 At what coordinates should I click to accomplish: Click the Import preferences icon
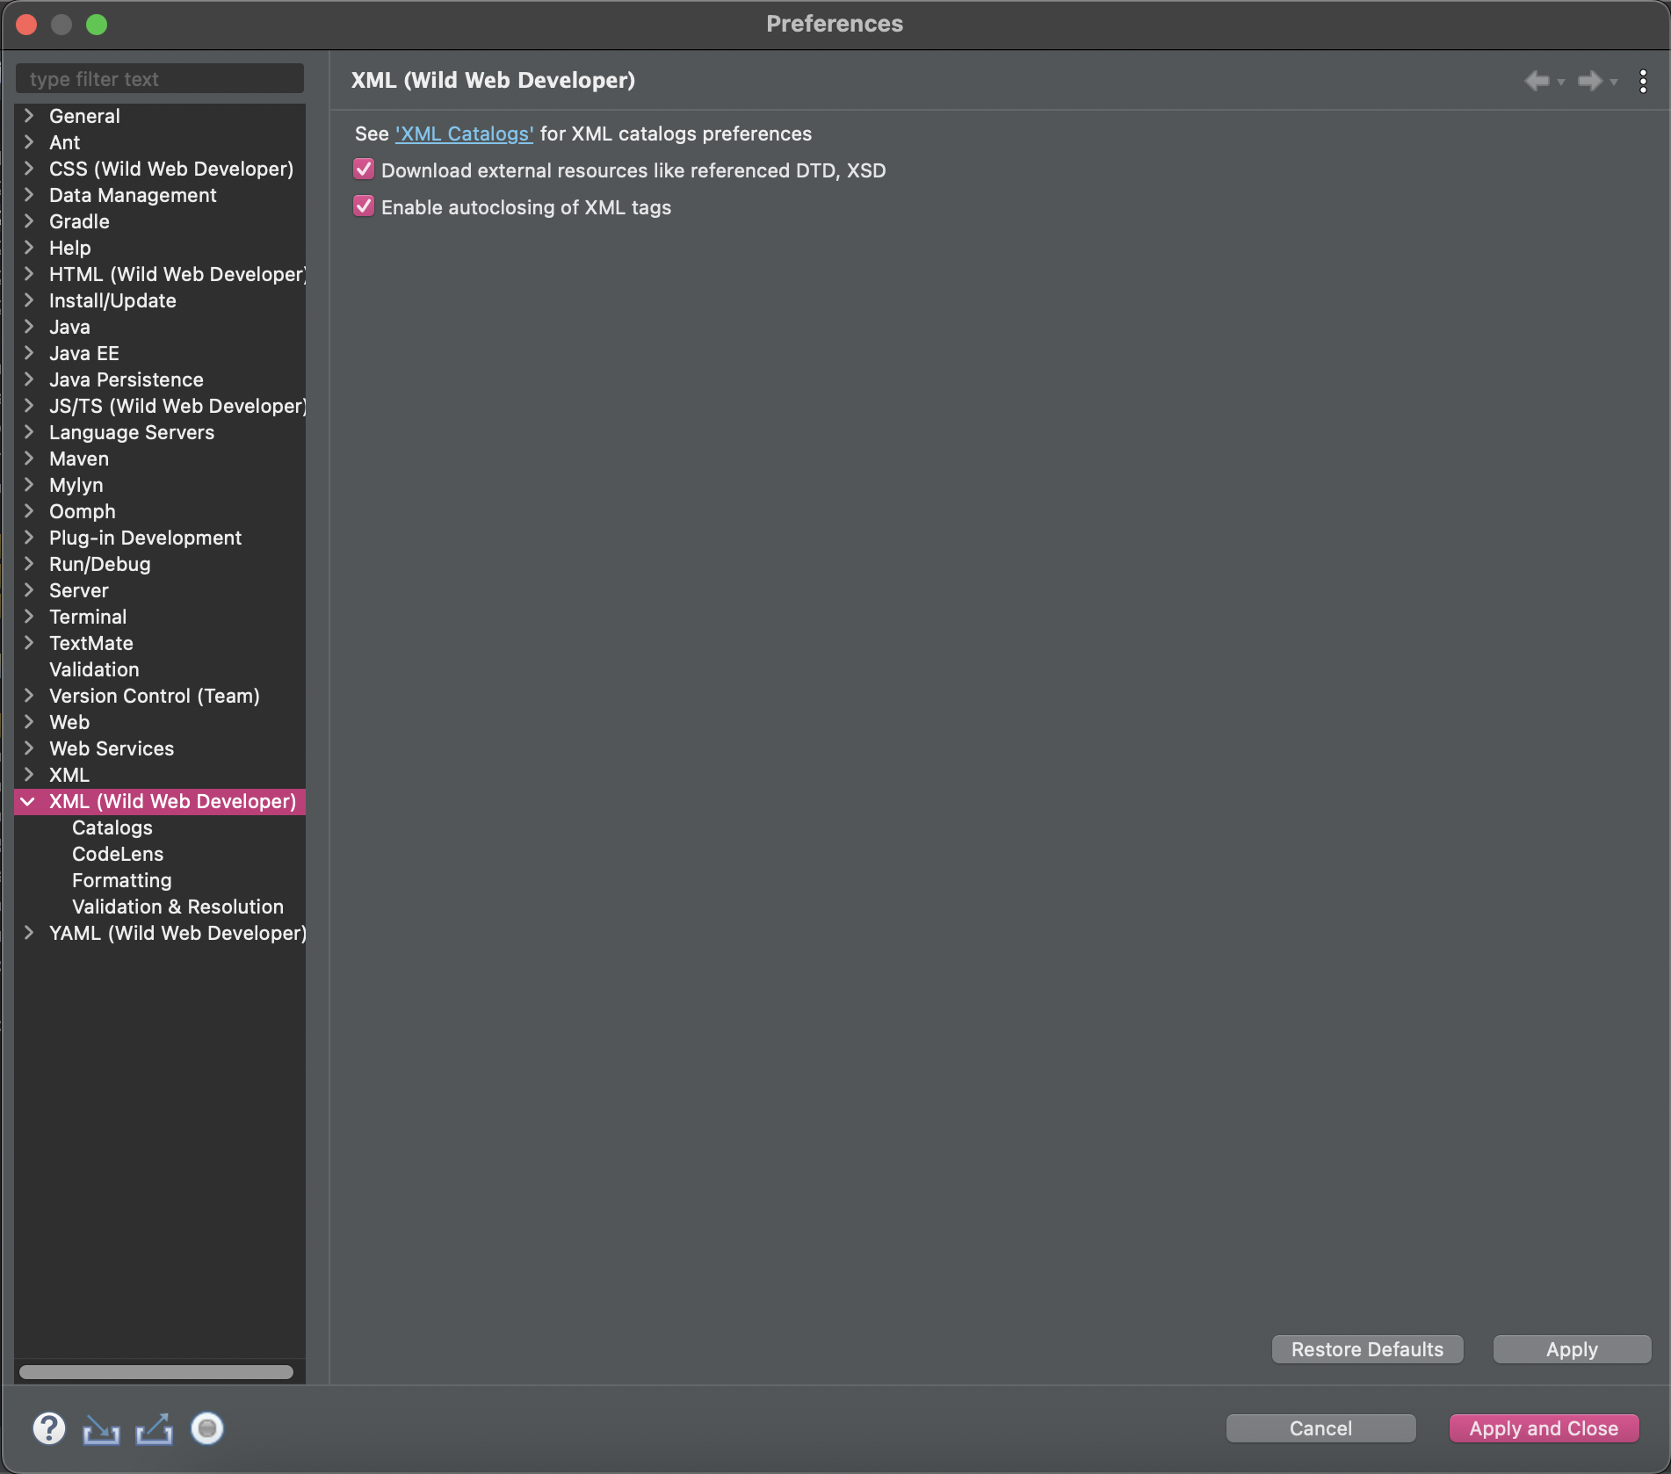tap(101, 1430)
